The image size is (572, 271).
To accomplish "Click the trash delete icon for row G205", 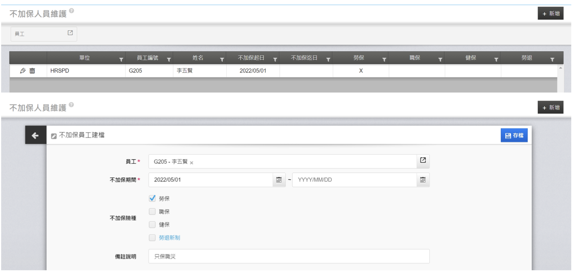I will [32, 71].
